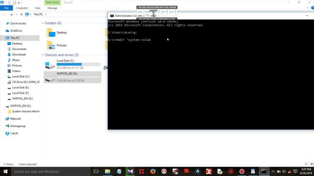Open the four red dots taskbar app

click(x=141, y=172)
